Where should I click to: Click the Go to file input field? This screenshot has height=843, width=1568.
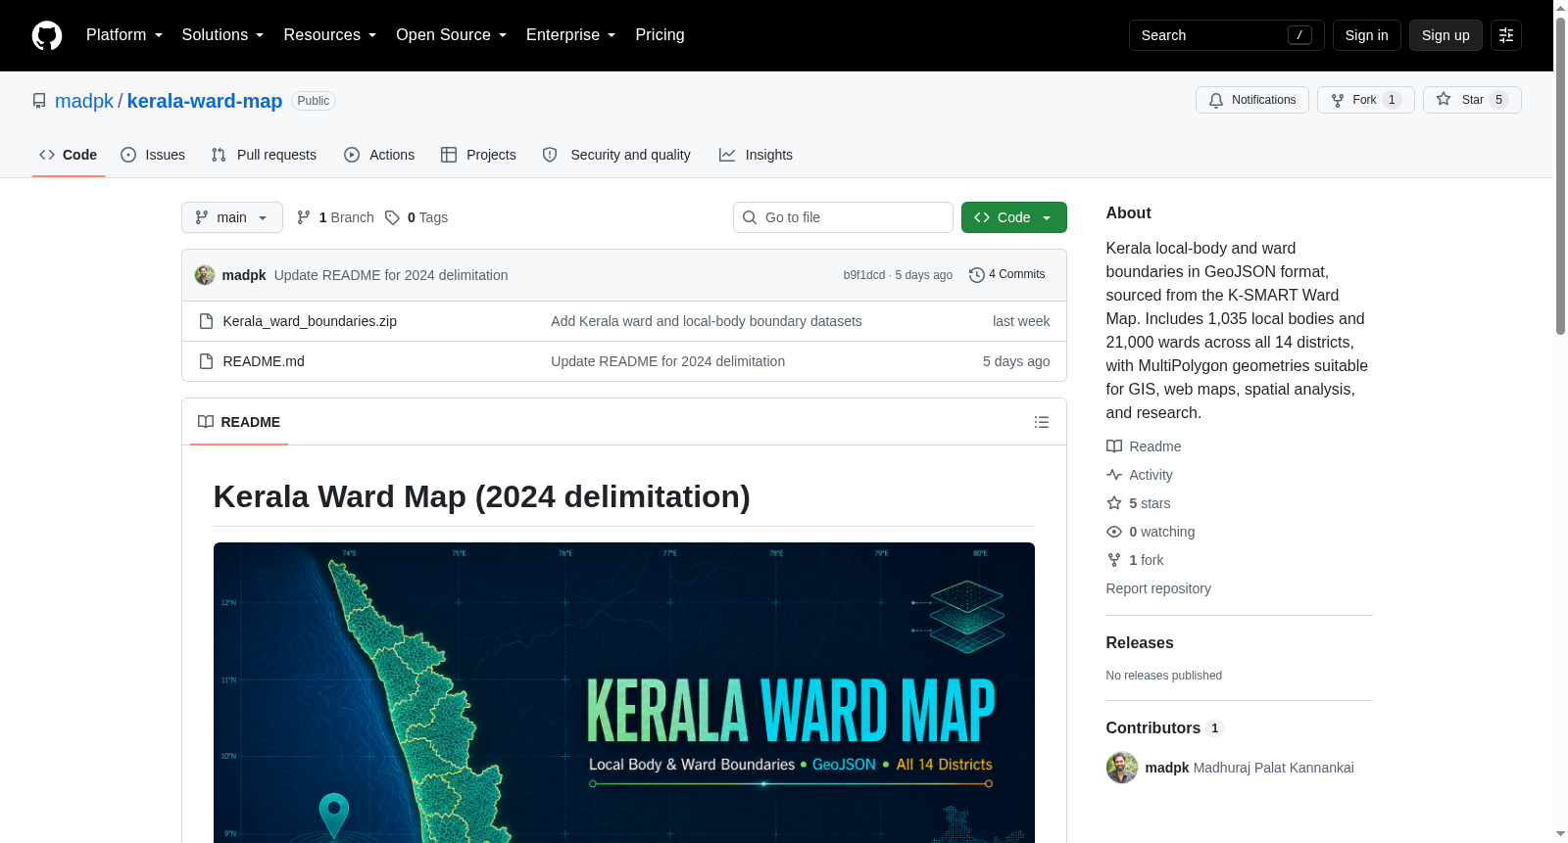(843, 217)
